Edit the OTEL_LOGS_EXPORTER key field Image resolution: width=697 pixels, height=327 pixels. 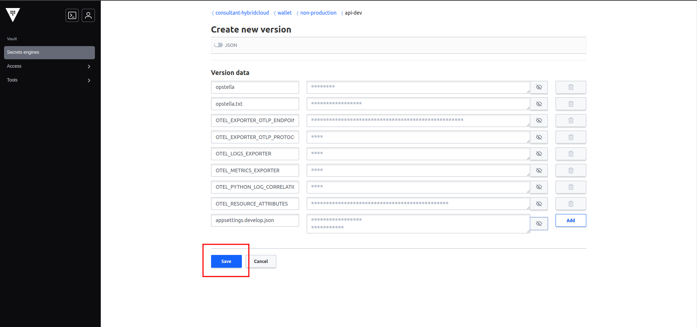(255, 154)
